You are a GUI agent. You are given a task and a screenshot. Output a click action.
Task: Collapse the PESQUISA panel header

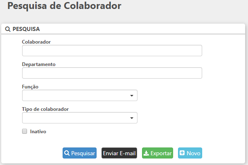[x=123, y=29]
